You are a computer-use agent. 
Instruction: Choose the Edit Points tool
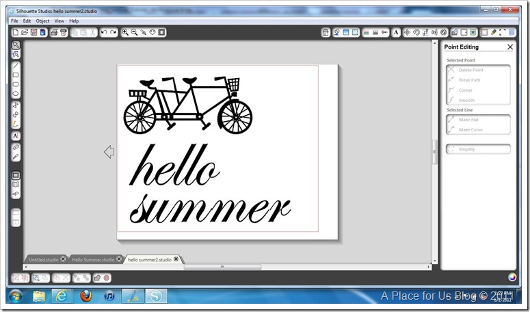click(x=16, y=54)
